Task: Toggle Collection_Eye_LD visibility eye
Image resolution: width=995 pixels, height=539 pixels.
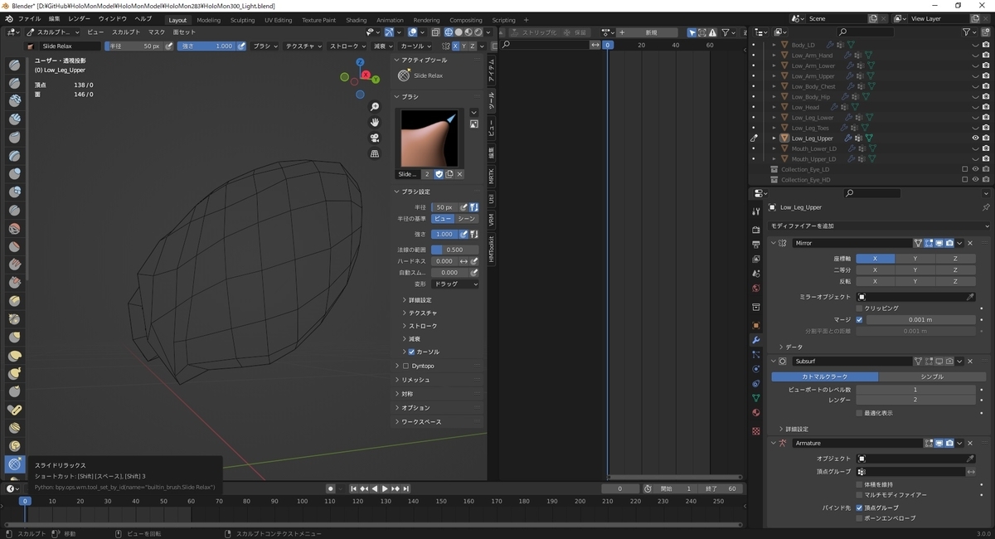Action: [x=975, y=169]
